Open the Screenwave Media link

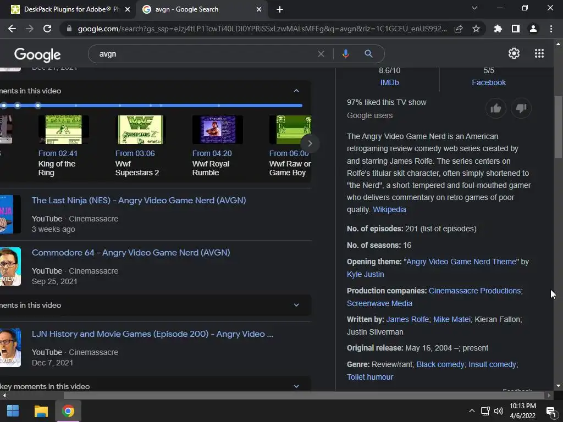coord(379,303)
